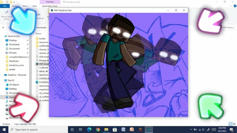Open the herobrine_voice folder in sidebar
Image resolution: width=237 pixels, height=133 pixels.
pos(16,65)
